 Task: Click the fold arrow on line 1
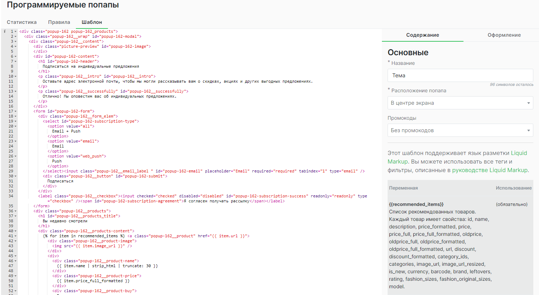coord(15,31)
